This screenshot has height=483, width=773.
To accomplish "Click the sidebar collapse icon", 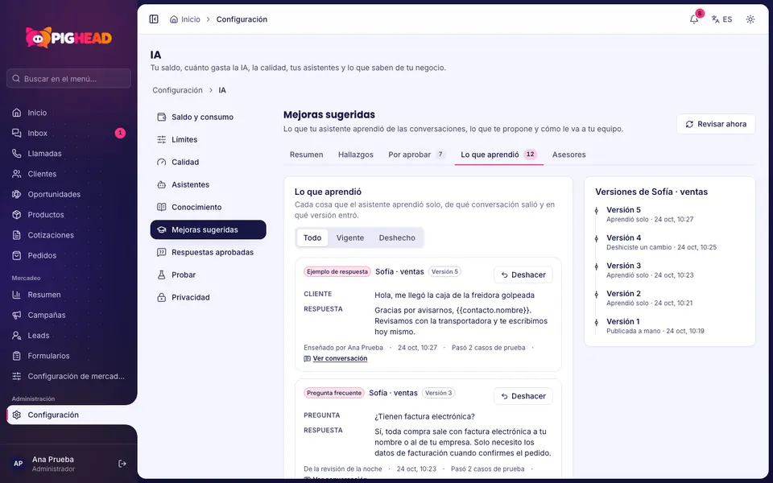I will tap(154, 19).
